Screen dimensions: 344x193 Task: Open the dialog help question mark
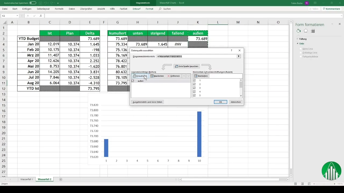click(231, 50)
